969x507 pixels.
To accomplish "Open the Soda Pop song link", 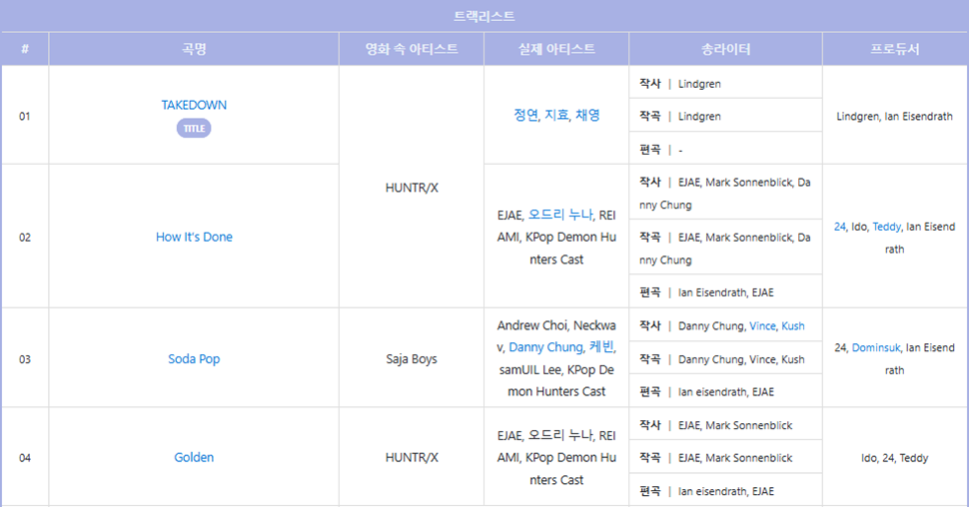I will coord(194,358).
